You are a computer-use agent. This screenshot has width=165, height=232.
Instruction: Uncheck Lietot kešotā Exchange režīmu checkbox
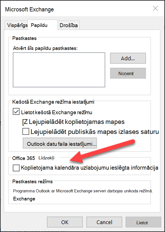16,112
